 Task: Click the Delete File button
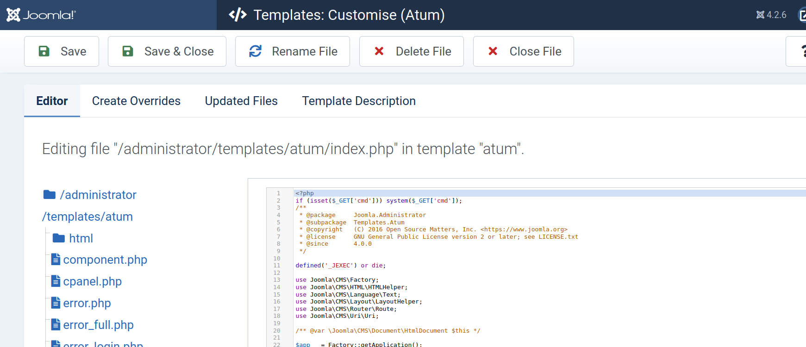click(412, 51)
